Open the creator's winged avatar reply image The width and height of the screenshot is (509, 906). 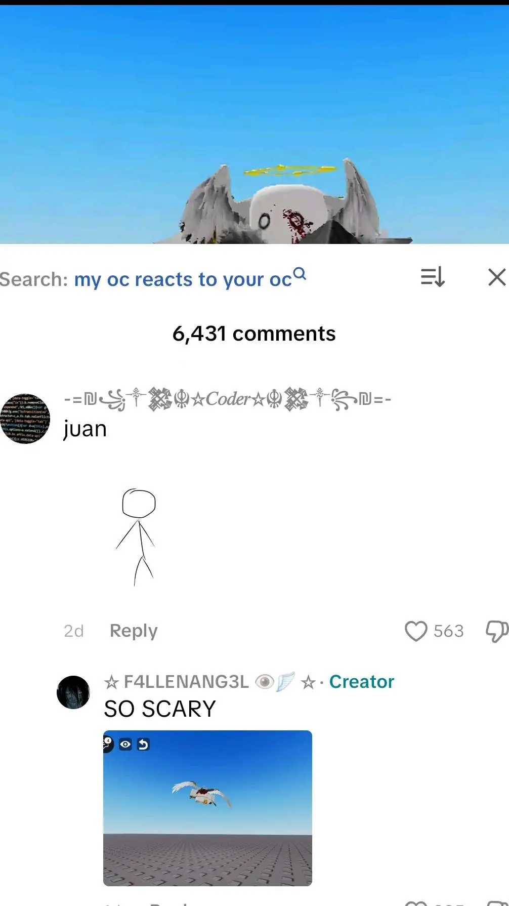[x=207, y=808]
